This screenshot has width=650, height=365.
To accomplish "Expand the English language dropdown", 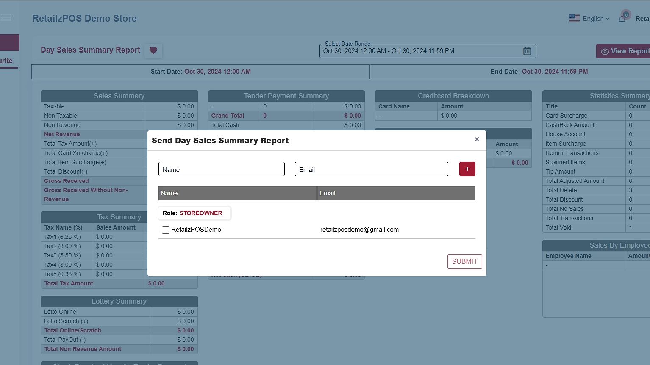I will point(596,19).
